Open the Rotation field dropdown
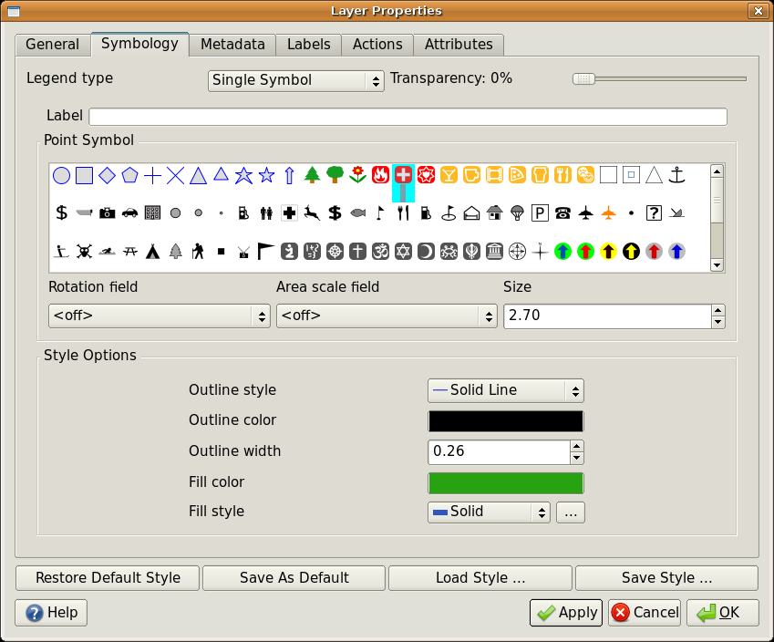 coord(159,316)
